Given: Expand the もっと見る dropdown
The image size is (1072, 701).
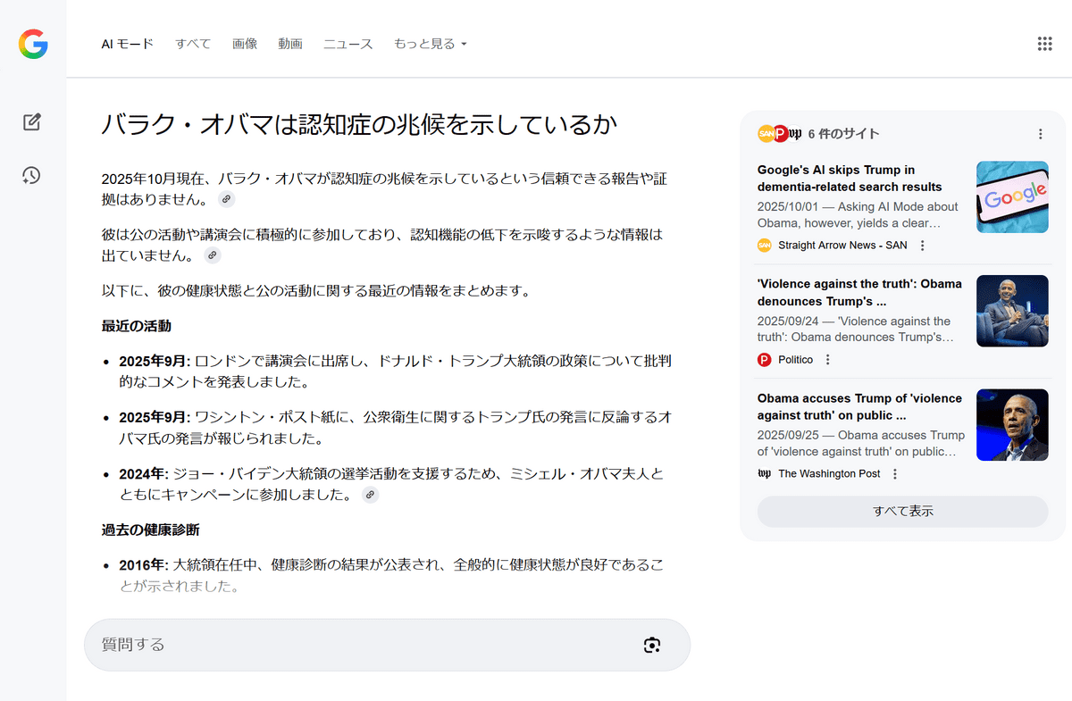Looking at the screenshot, I should tap(430, 44).
